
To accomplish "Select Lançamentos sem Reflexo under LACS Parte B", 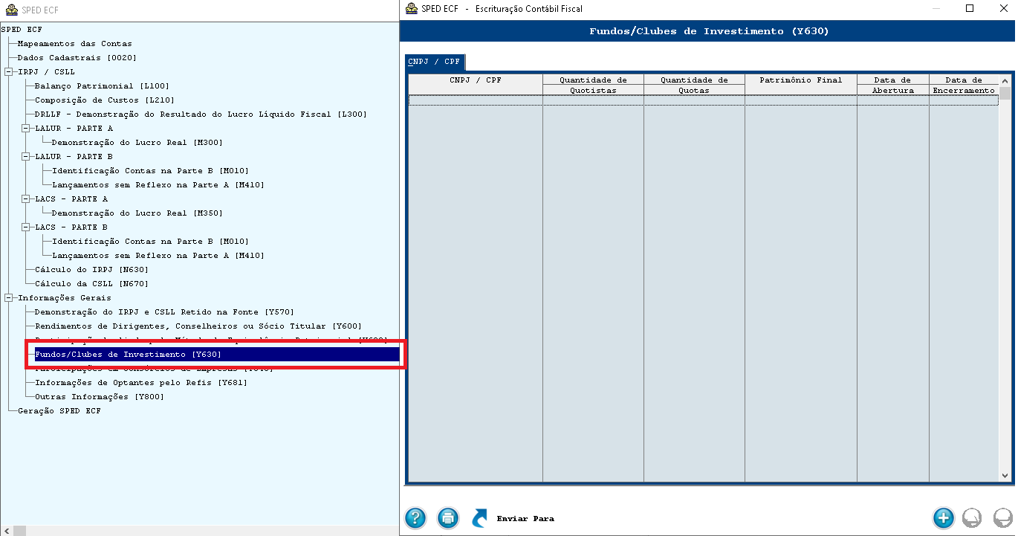I will pos(158,256).
